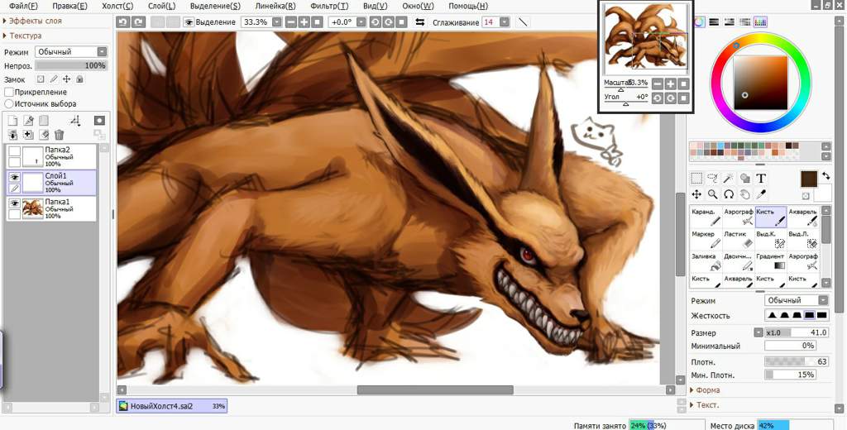Hide the Слой1 layer
This screenshot has height=430, width=847.
click(x=14, y=177)
